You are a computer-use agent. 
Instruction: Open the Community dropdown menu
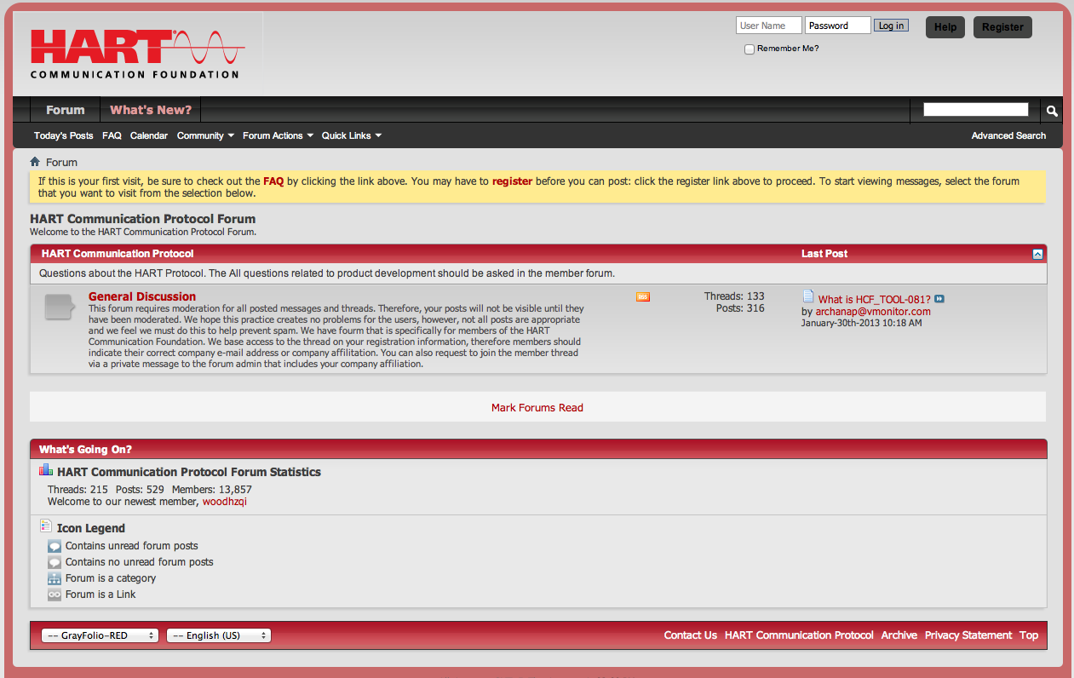[x=205, y=135]
